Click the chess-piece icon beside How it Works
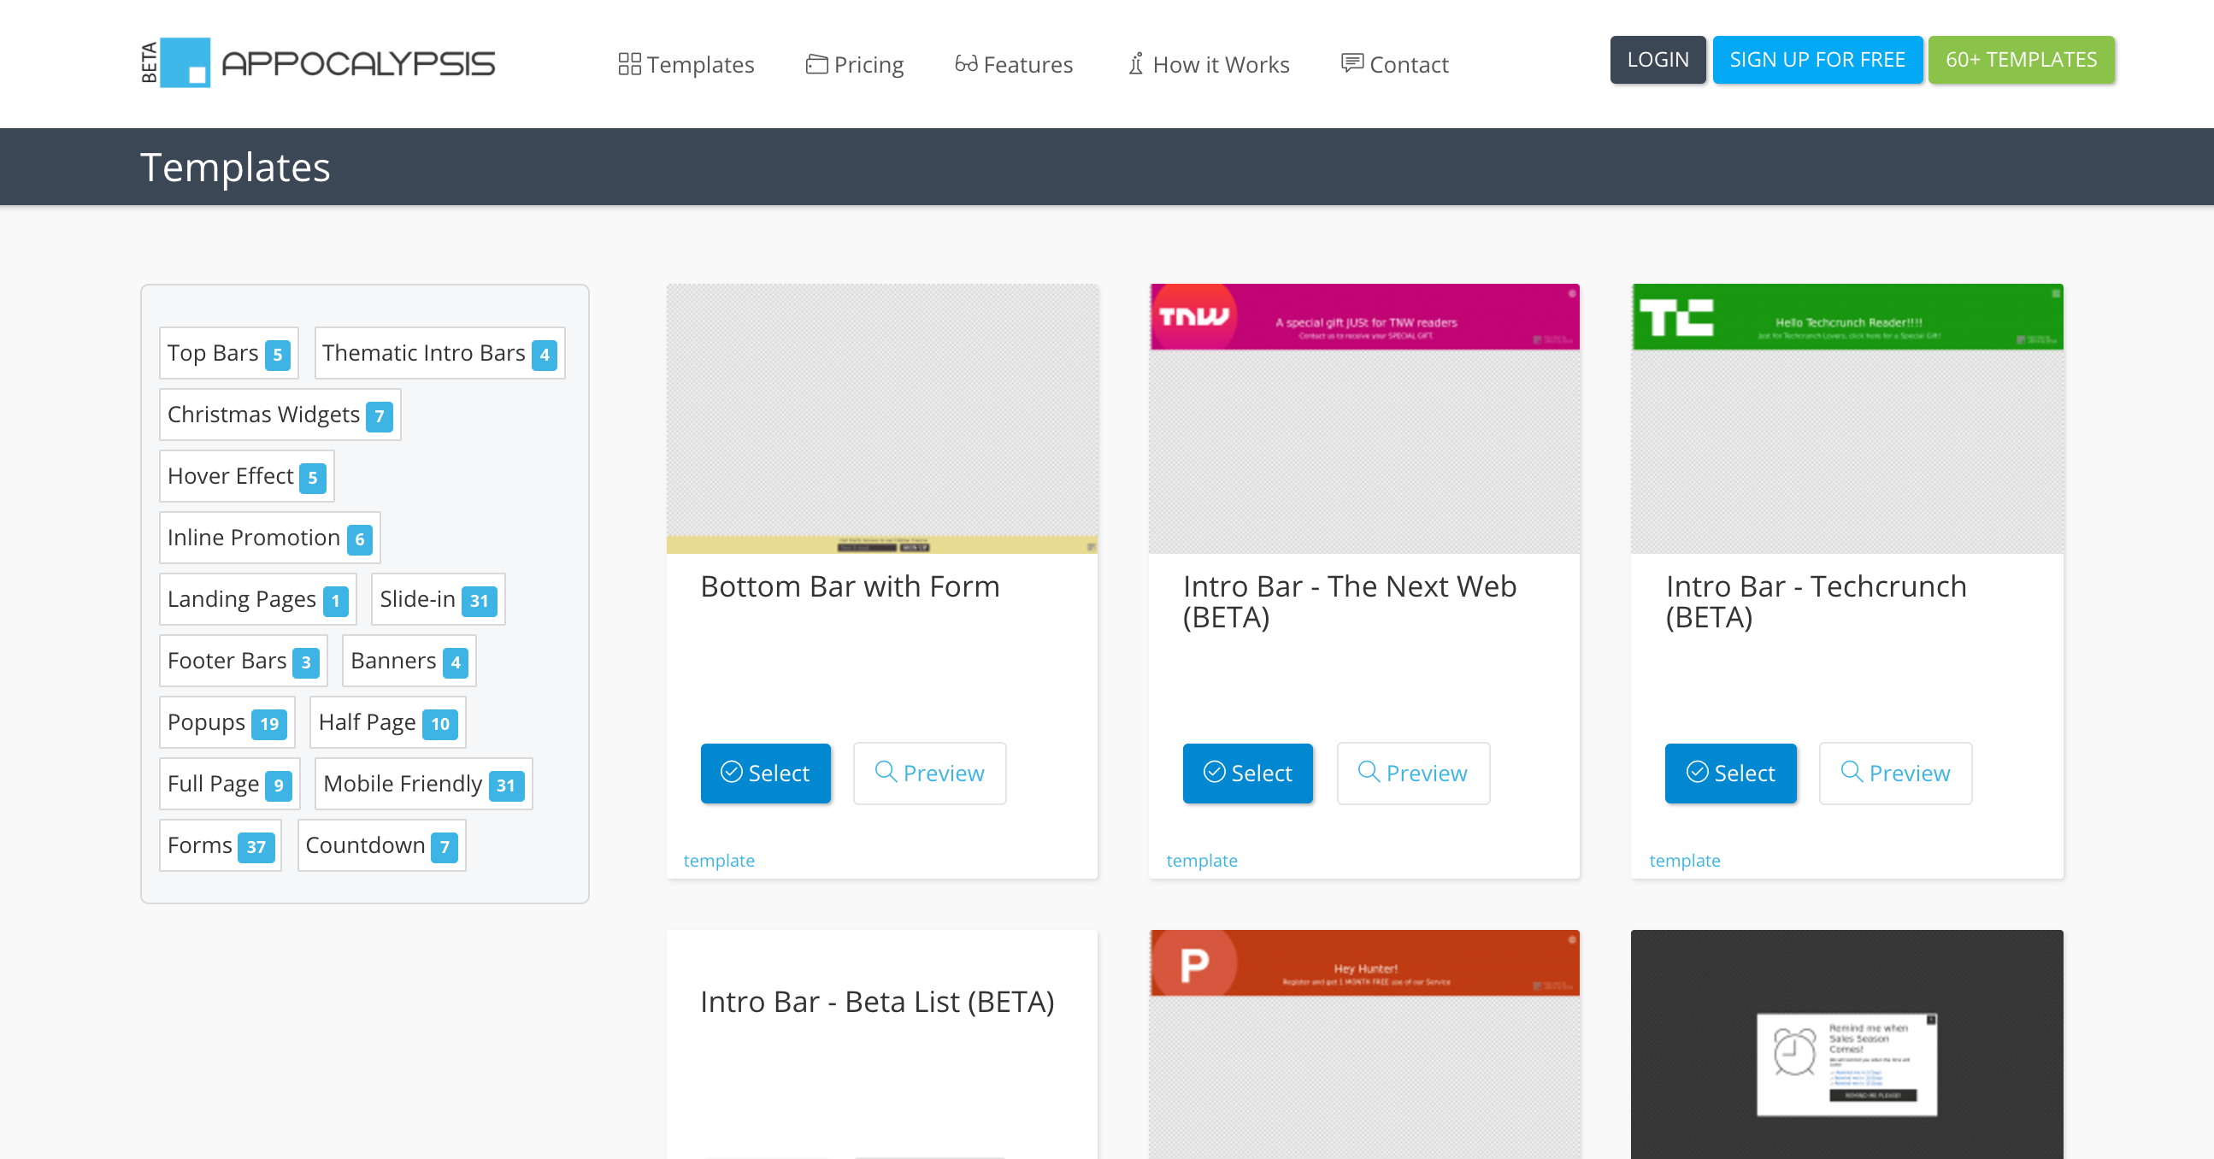 coord(1135,63)
